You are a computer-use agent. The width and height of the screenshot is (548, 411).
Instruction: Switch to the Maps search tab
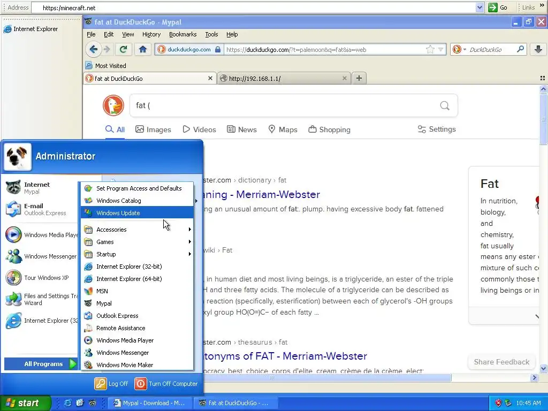click(x=283, y=130)
